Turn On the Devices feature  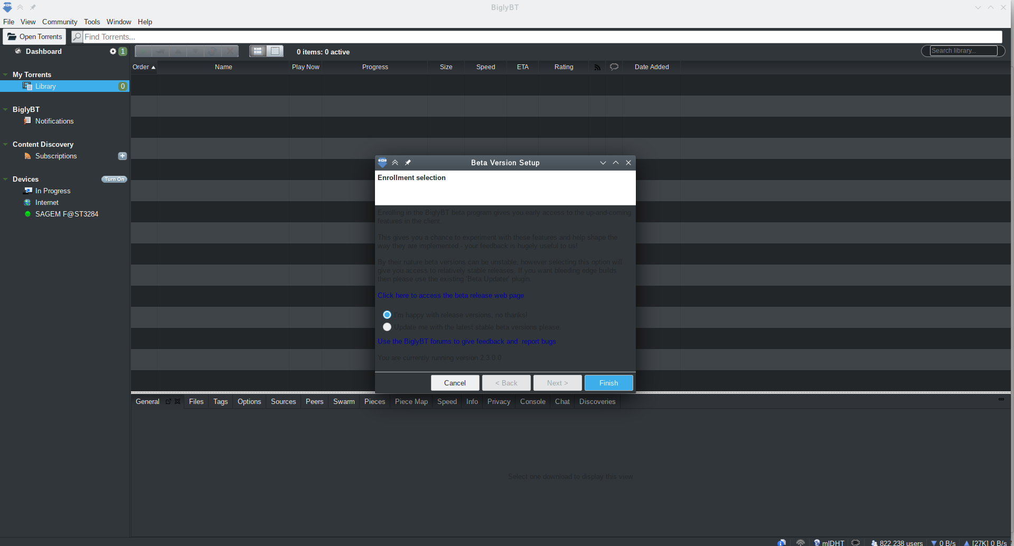114,179
